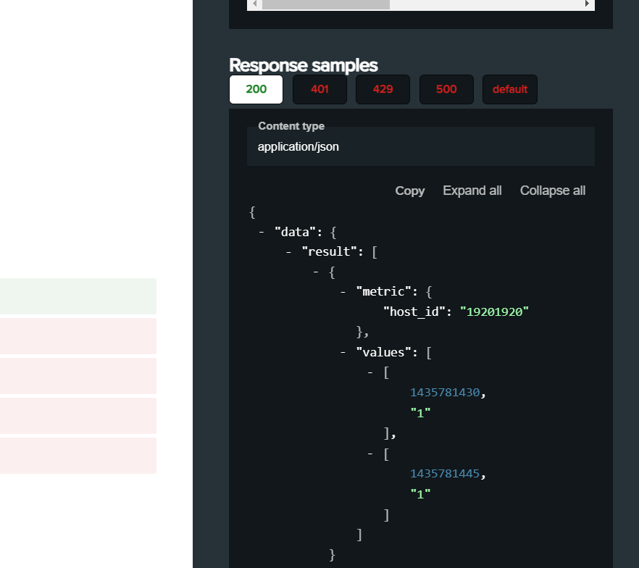Image resolution: width=639 pixels, height=568 pixels.
Task: Collapse the values array node
Action: tap(342, 352)
